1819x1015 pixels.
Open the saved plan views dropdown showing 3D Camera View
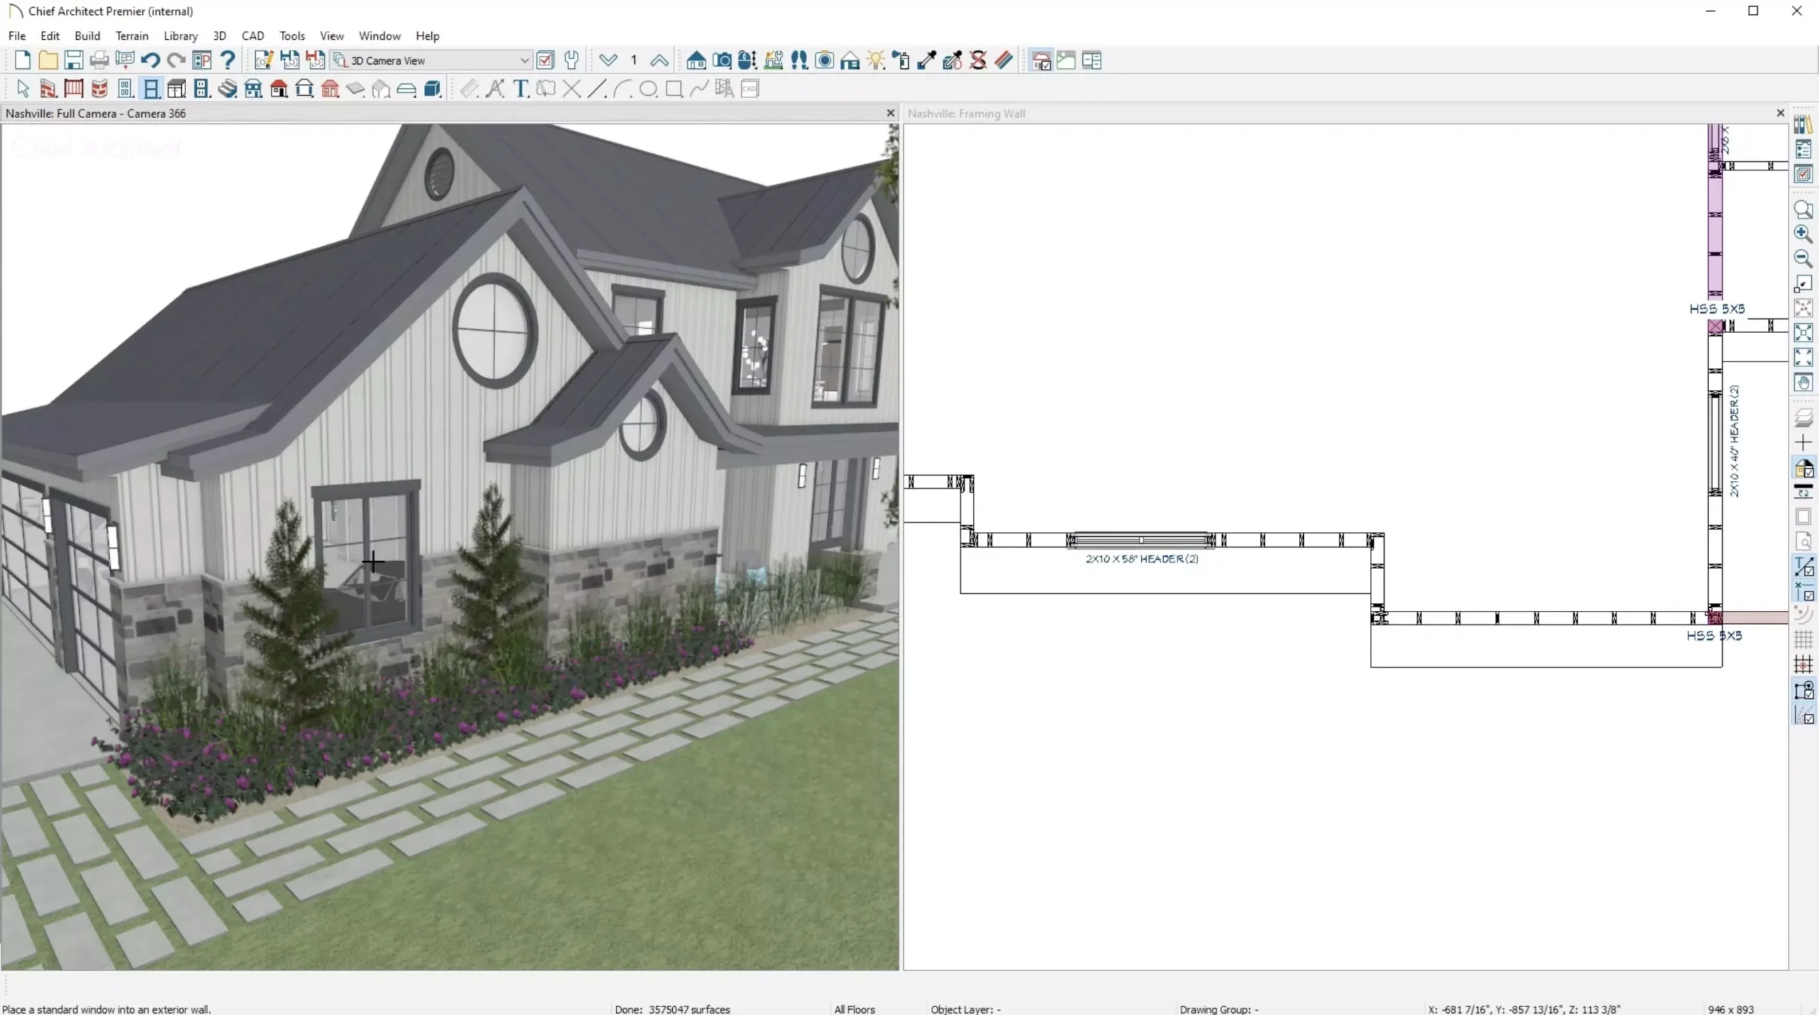coord(432,60)
